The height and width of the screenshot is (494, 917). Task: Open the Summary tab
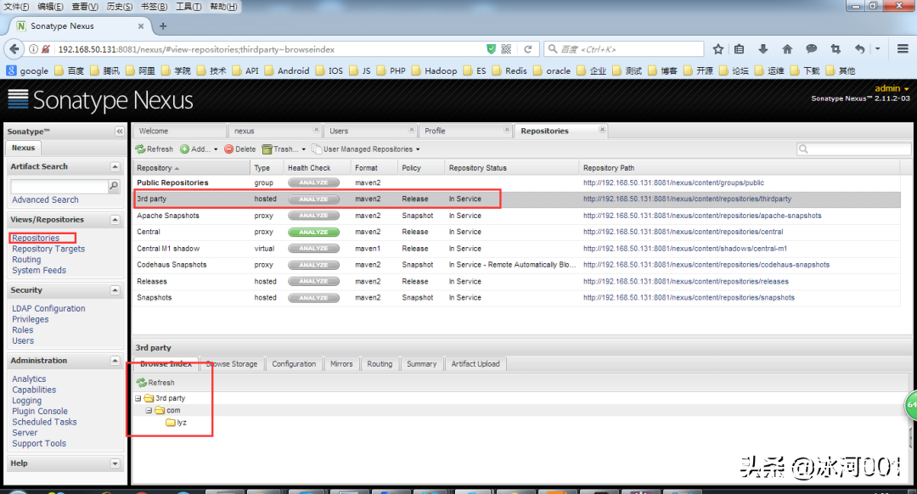pos(422,364)
